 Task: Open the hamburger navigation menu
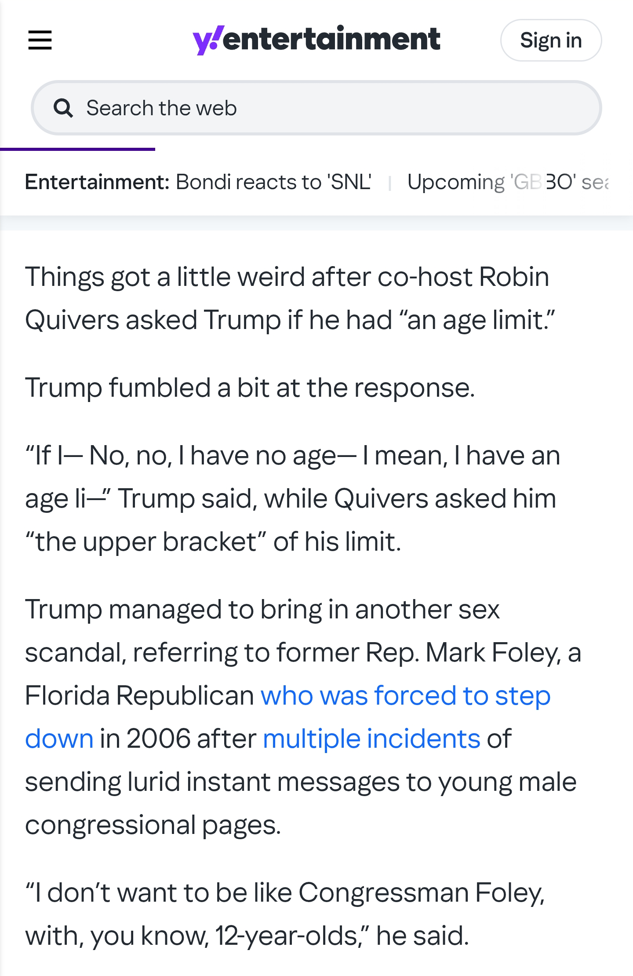[x=40, y=40]
